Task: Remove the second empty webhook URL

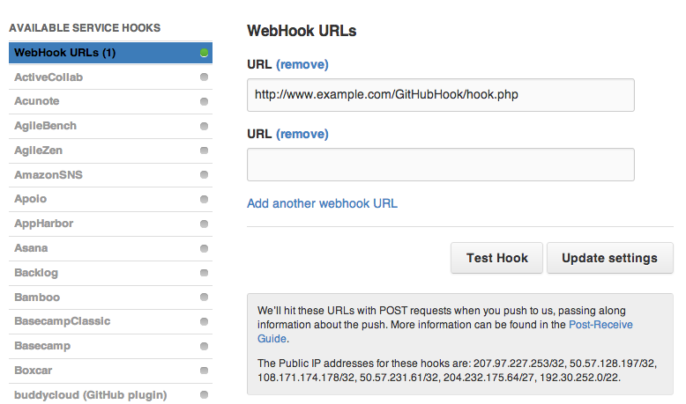Action: click(x=302, y=134)
